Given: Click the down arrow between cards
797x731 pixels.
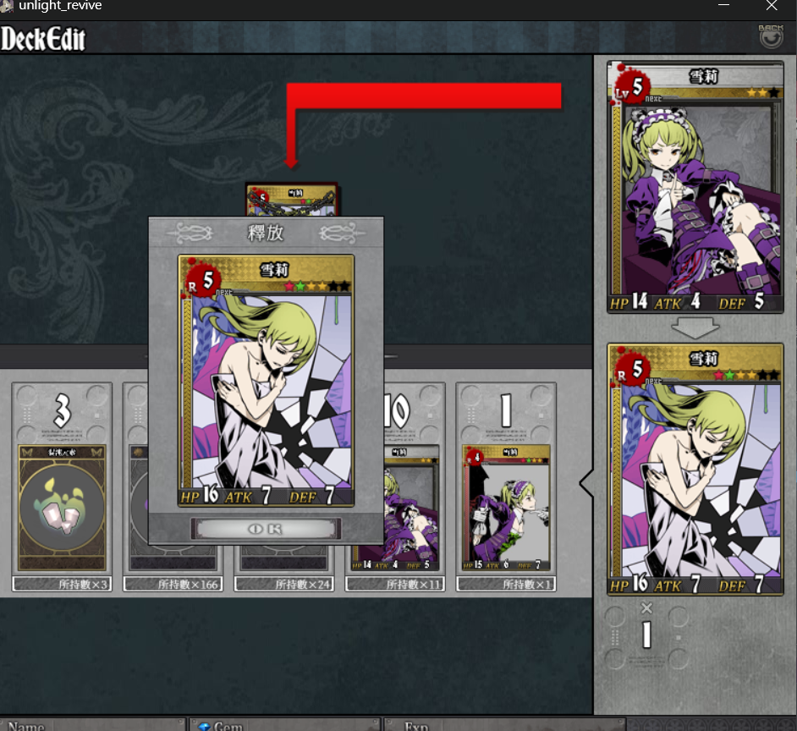Looking at the screenshot, I should [695, 328].
